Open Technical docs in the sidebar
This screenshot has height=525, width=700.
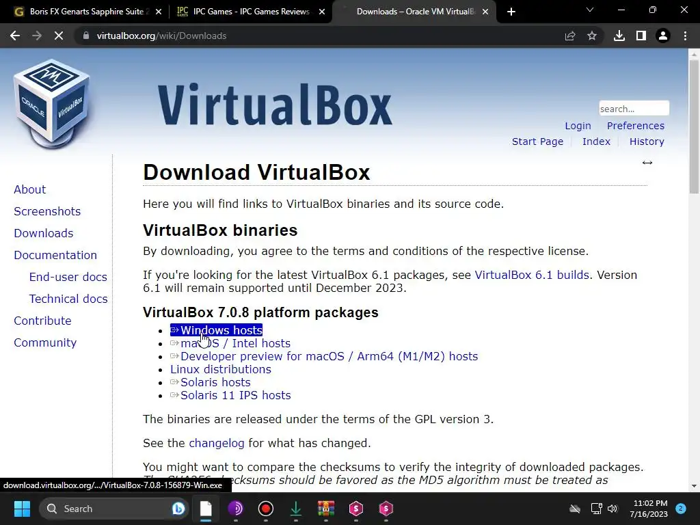point(68,299)
